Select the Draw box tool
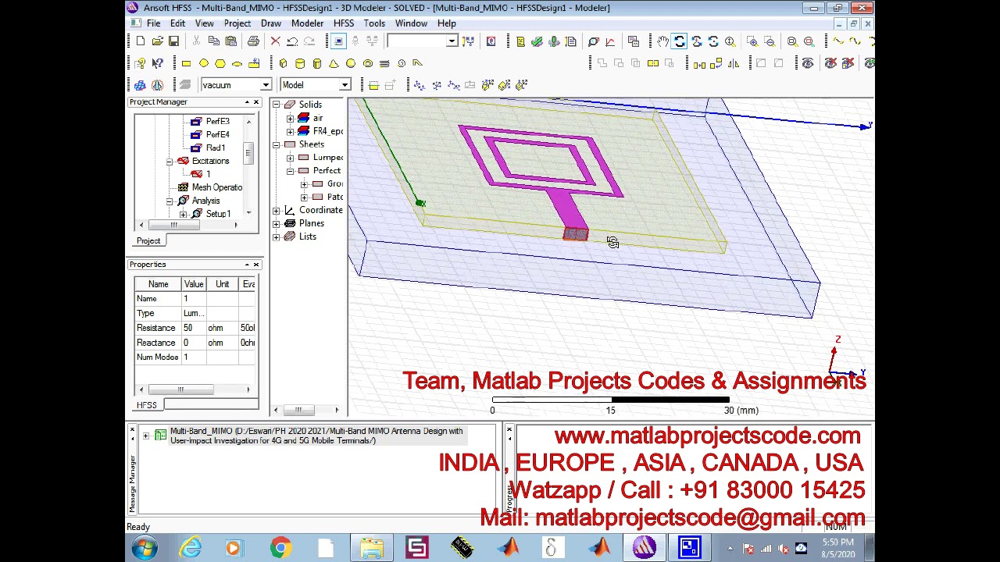 [x=283, y=63]
